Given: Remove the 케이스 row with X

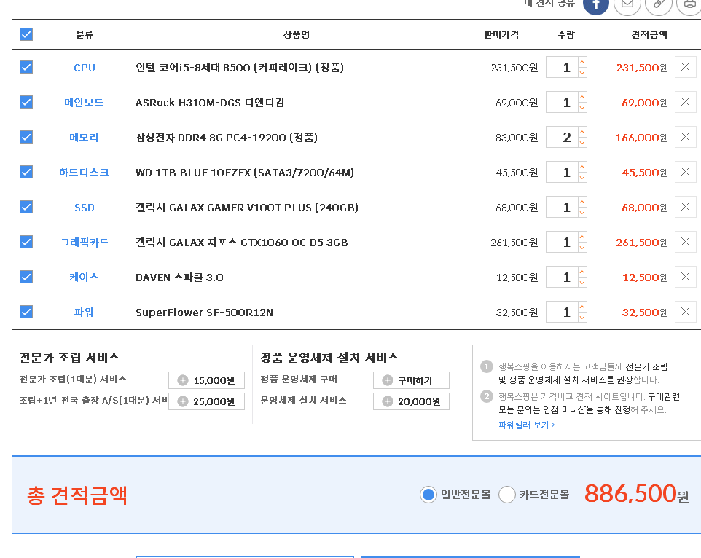Looking at the screenshot, I should pyautogui.click(x=685, y=277).
